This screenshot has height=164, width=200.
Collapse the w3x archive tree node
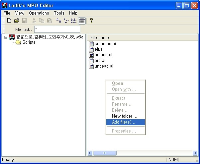(x=6, y=37)
